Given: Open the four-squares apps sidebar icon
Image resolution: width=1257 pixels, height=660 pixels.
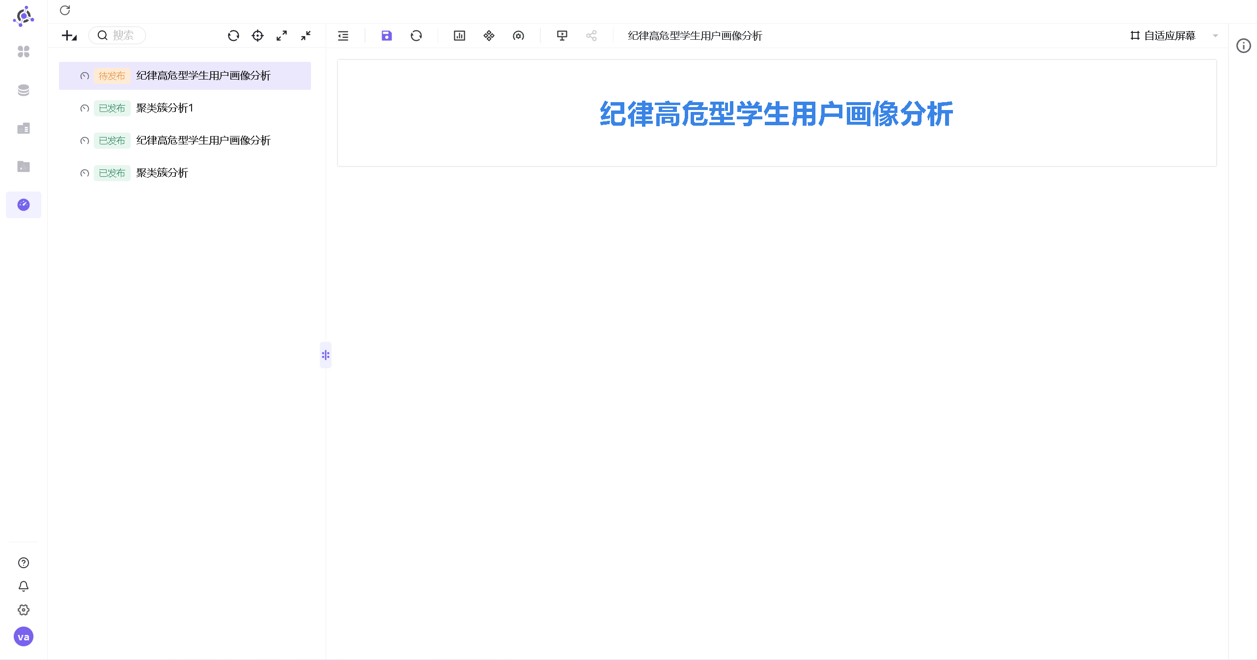Looking at the screenshot, I should [x=24, y=52].
